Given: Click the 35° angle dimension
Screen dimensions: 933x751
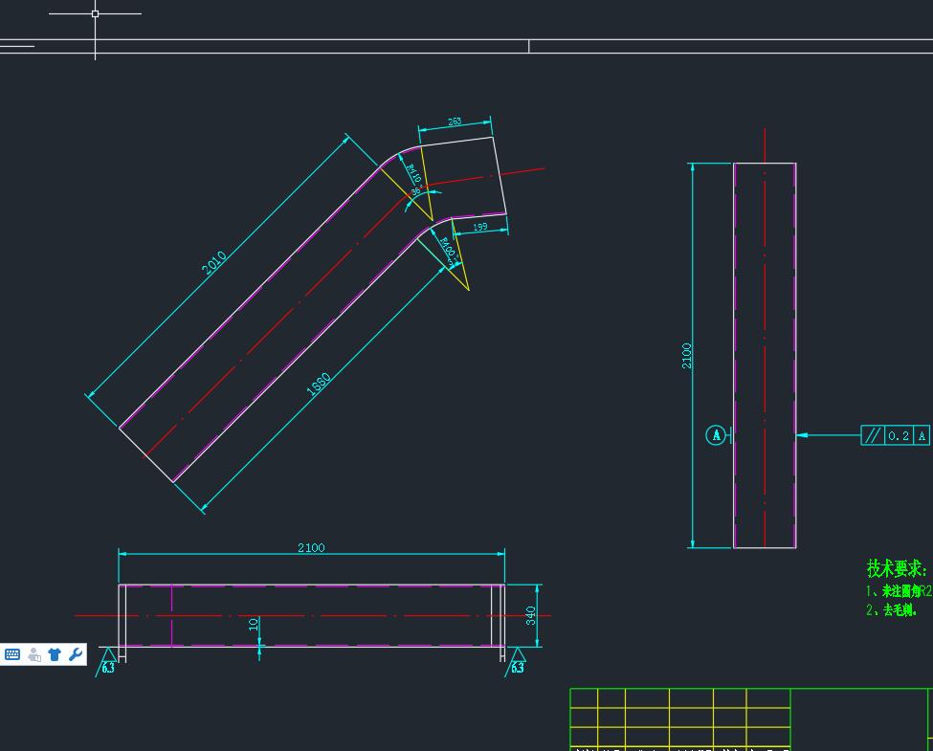Looking at the screenshot, I should (x=416, y=189).
